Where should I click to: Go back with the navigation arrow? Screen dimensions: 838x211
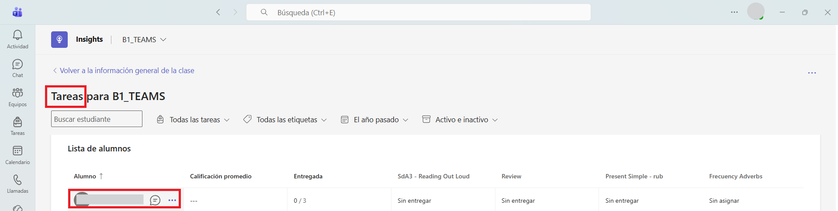coord(218,12)
